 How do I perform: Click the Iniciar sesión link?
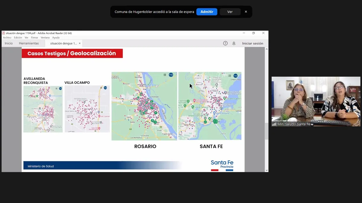tap(252, 43)
